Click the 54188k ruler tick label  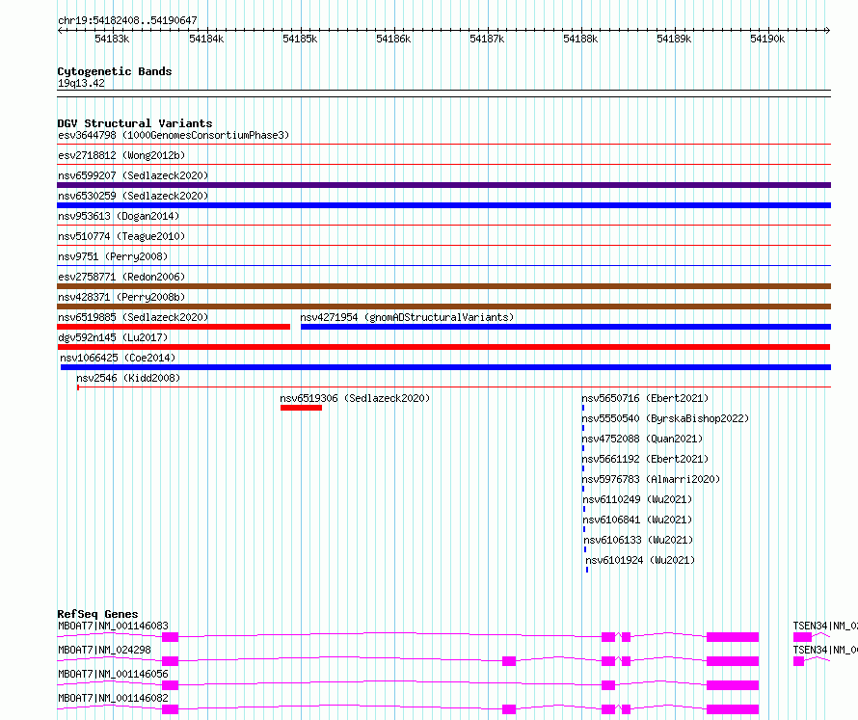tap(580, 39)
